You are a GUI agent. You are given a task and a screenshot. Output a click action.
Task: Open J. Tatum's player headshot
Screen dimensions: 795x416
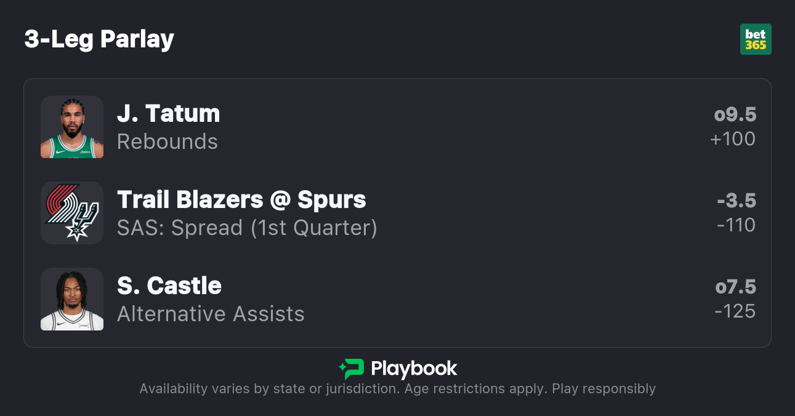pos(72,127)
